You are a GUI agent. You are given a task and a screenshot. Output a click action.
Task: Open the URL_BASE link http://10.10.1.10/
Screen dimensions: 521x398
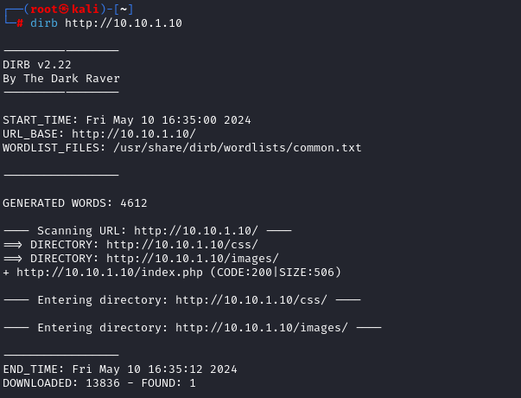tap(134, 134)
